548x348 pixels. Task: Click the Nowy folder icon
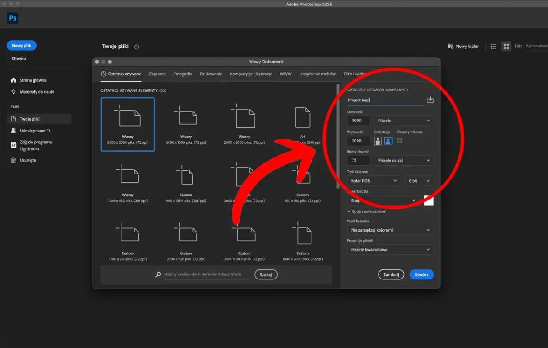(451, 46)
